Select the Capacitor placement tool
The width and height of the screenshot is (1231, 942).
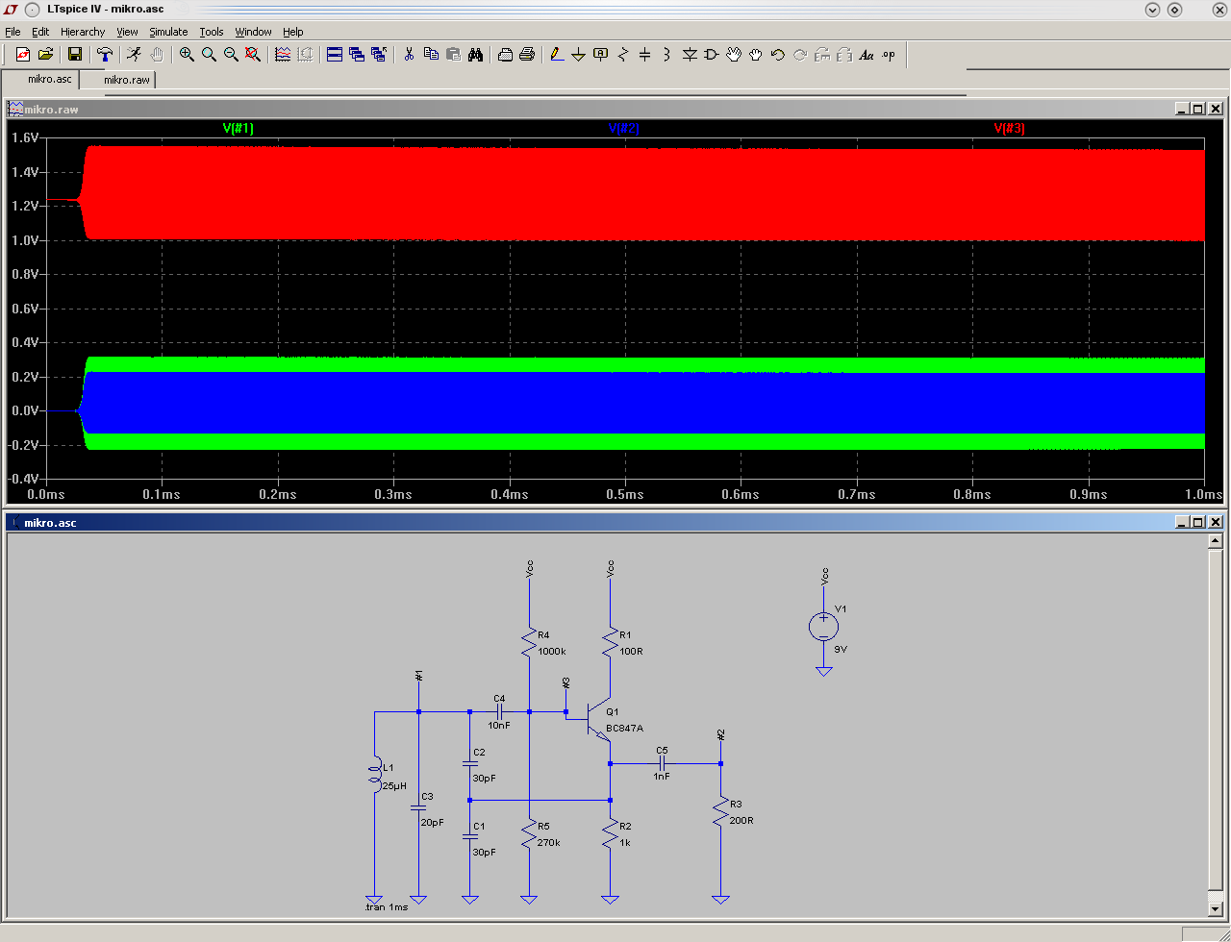coord(645,55)
